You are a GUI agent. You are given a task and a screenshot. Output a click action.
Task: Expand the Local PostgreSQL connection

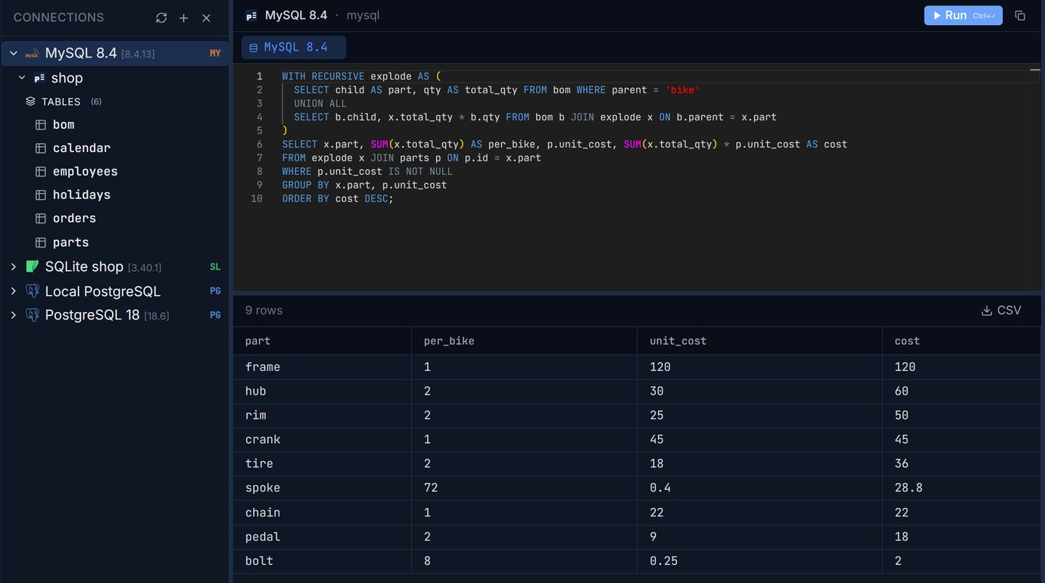tap(14, 291)
